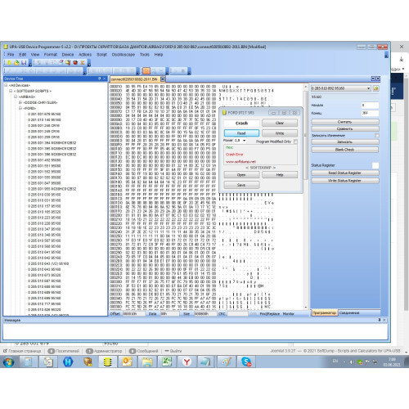Viewport: 409px width, 409px height.
Task: Click the Blank Check button
Action: click(345, 150)
